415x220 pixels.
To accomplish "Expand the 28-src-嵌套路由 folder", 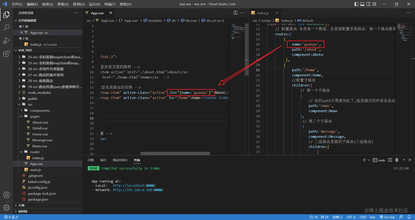I will coord(47,81).
